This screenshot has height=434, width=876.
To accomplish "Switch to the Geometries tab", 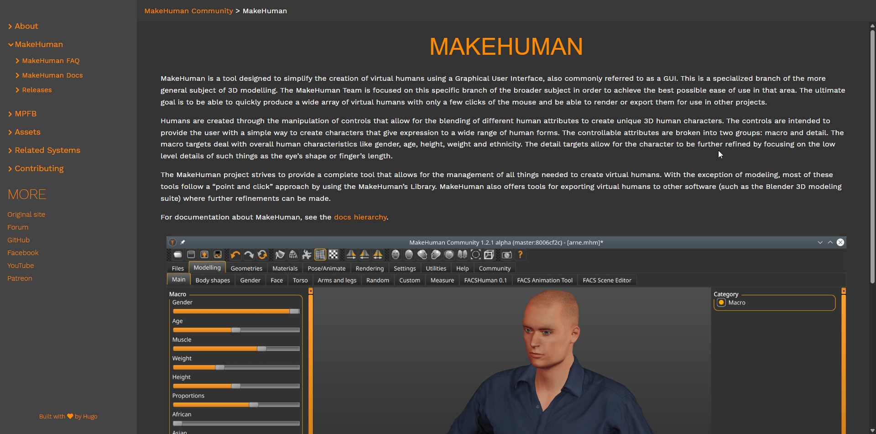I will click(x=246, y=268).
